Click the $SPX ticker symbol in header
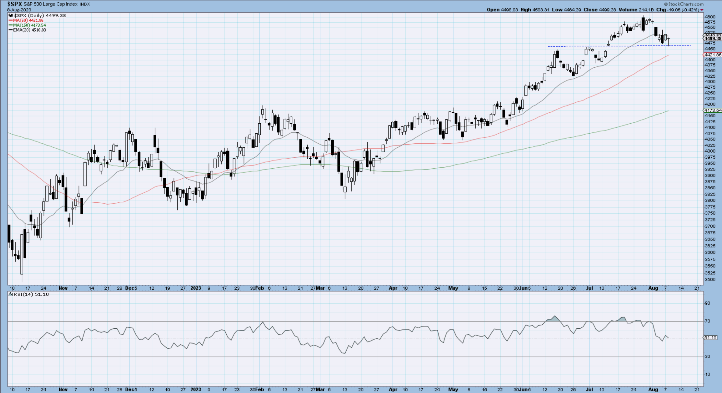 (x=15, y=4)
